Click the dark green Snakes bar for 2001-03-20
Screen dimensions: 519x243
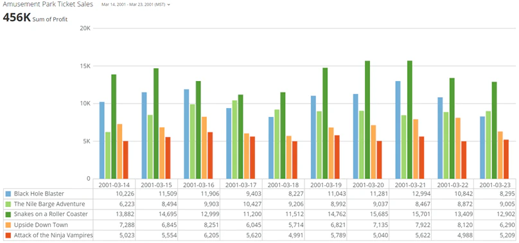pos(367,120)
